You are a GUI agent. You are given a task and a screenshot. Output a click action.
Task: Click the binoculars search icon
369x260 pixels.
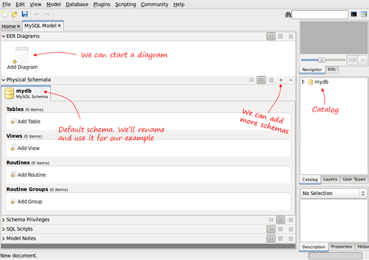[288, 15]
